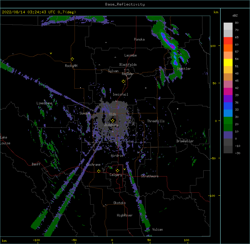Click the km unit label at bottom left
Viewport: 250px width, 244px height.
[x=4, y=241]
